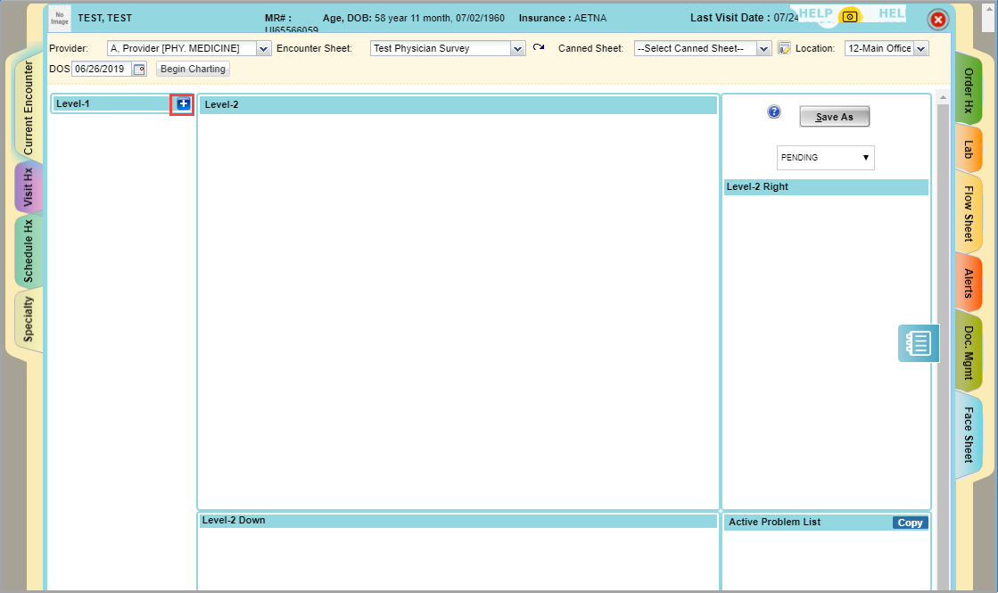Click the blue help question mark icon
The image size is (998, 593).
pyautogui.click(x=774, y=112)
